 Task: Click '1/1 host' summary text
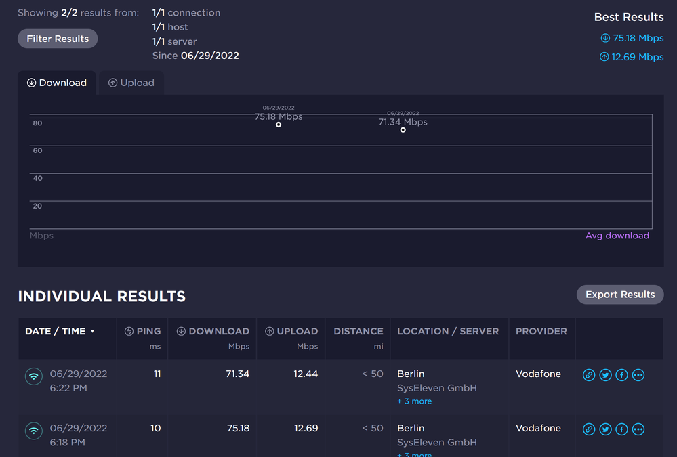click(169, 27)
